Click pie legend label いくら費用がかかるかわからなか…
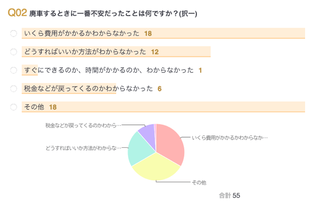Viewport: 309px width, 204px height. (x=229, y=137)
